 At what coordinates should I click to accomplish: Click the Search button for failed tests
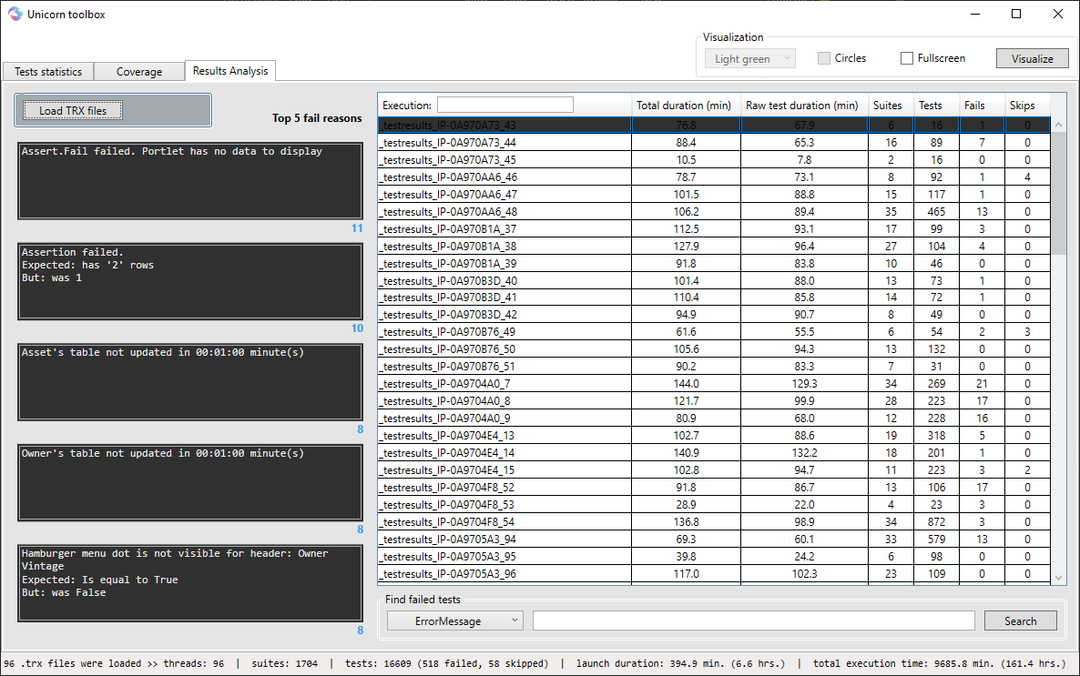tap(1020, 621)
